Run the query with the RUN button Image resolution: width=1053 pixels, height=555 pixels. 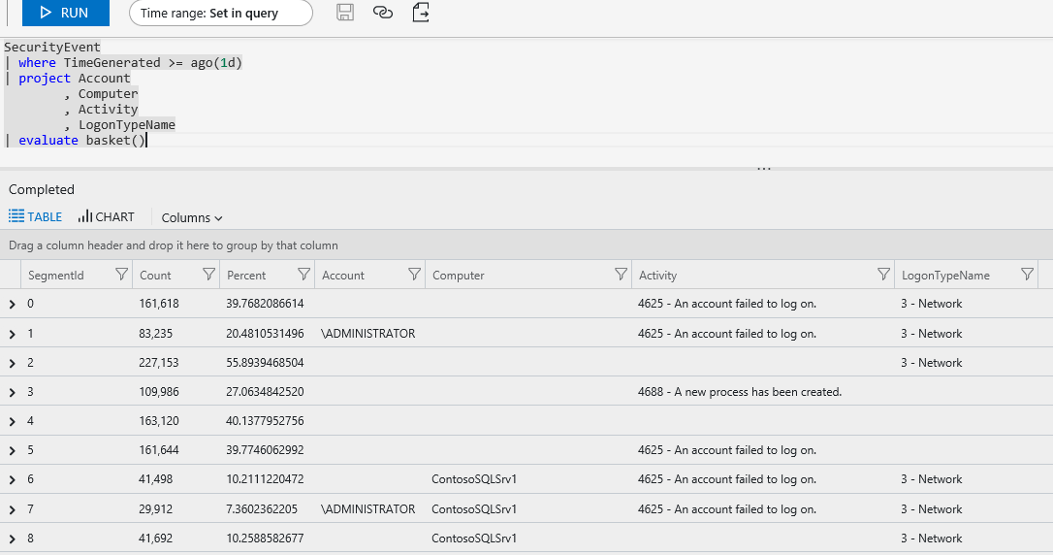click(65, 13)
